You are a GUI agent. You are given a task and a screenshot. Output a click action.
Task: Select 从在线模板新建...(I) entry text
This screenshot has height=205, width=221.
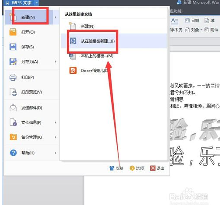click(98, 41)
